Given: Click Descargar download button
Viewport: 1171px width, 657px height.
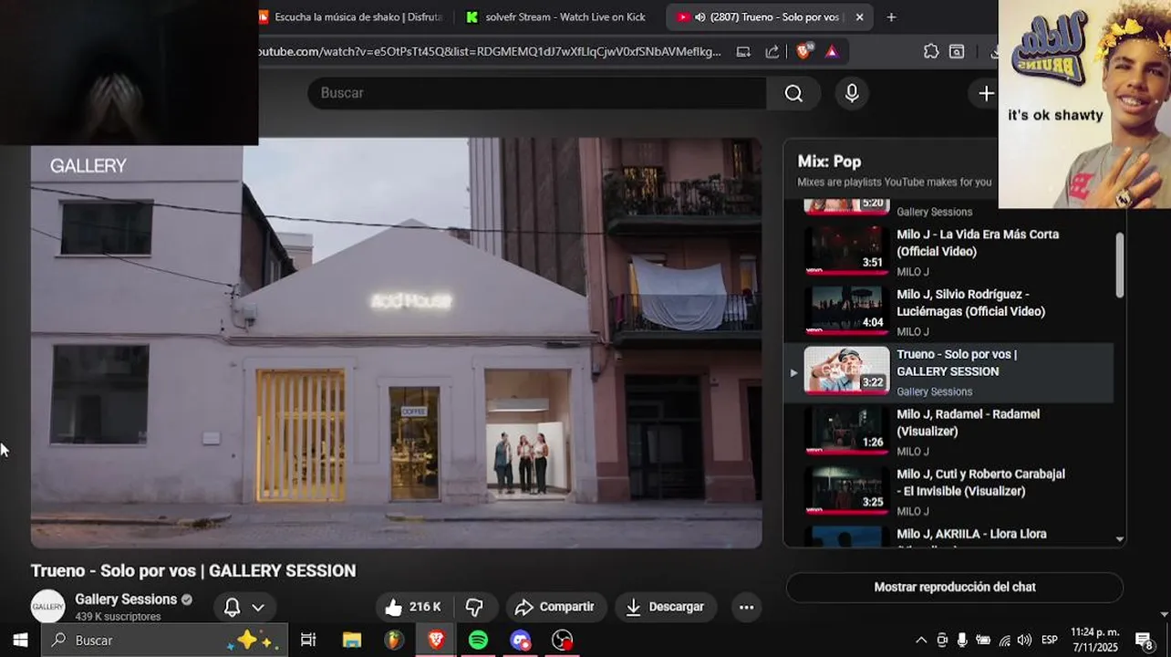Looking at the screenshot, I should [666, 607].
